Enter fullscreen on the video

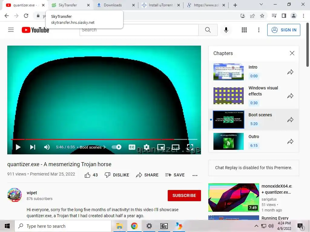coord(190,147)
